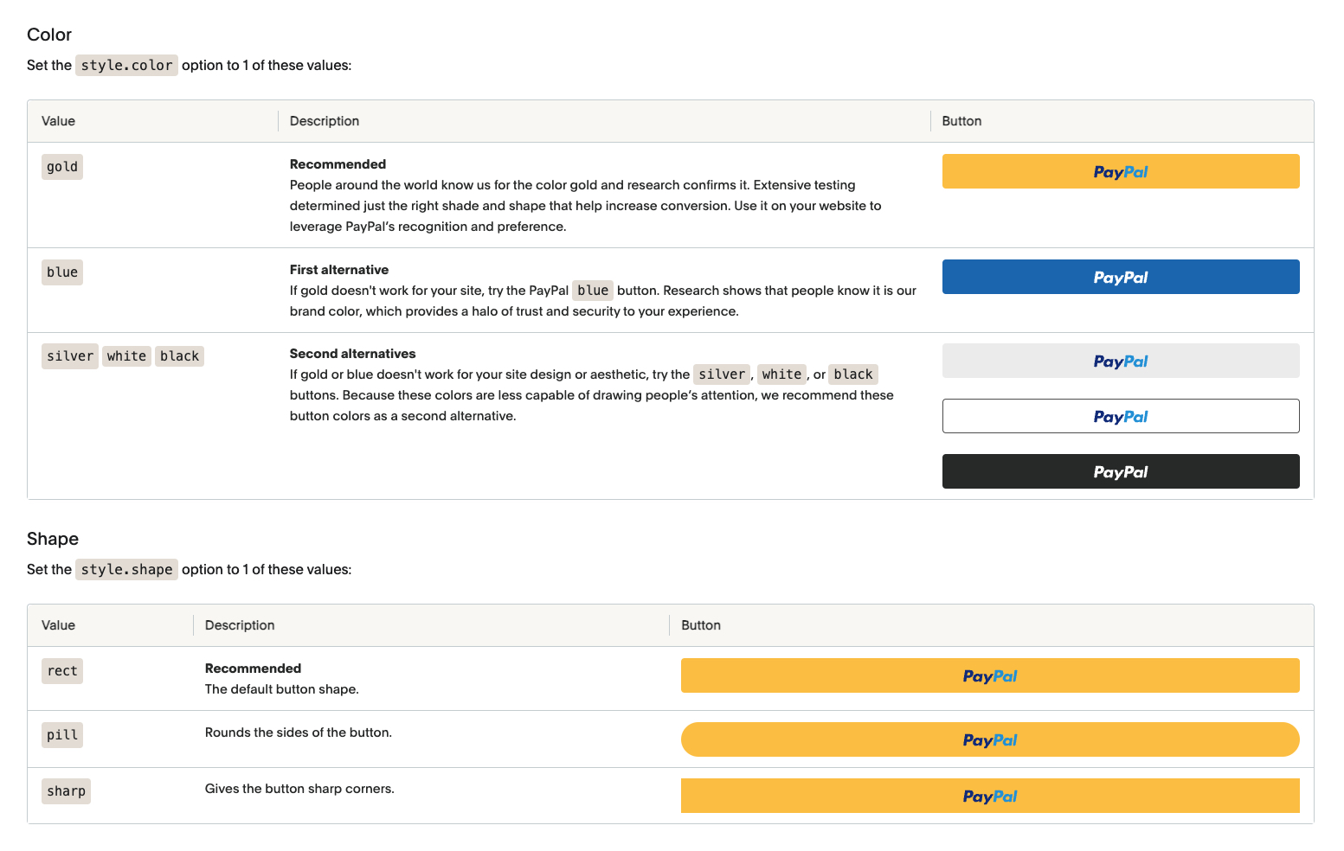Click 'First alternative' description heading
Viewport: 1344px width, 851px height.
click(339, 270)
